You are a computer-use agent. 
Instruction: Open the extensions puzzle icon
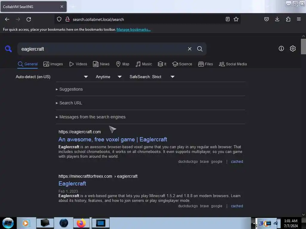tap(288, 19)
